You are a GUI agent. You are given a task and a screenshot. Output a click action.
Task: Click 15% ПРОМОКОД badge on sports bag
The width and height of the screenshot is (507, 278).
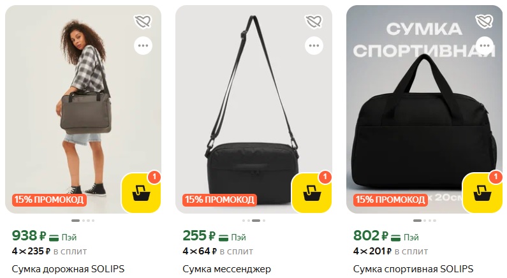point(390,200)
